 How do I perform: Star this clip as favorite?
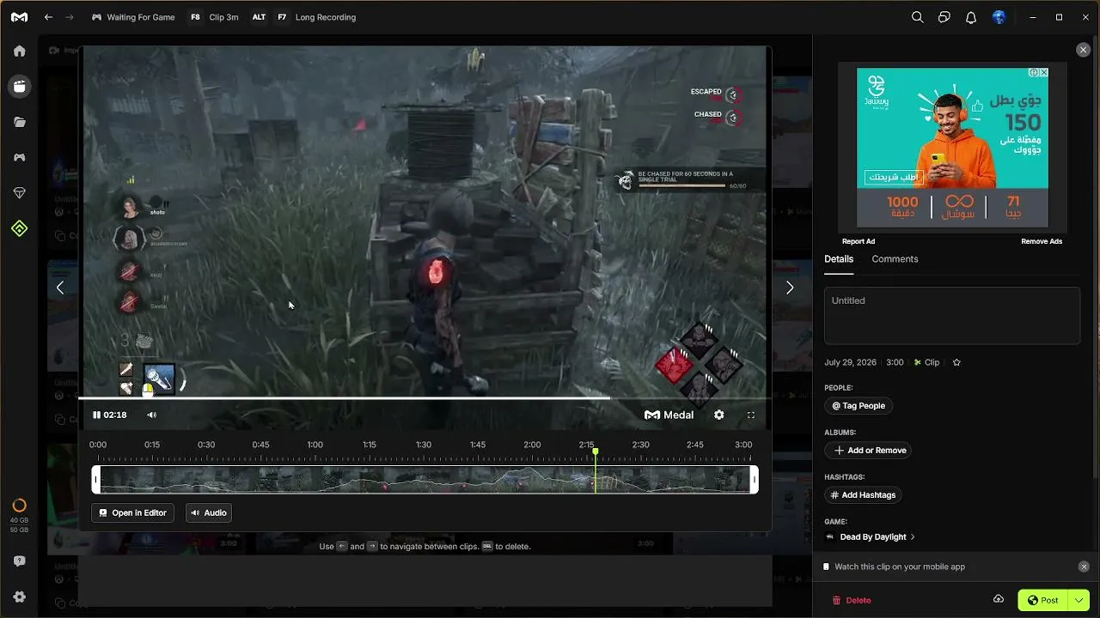(x=956, y=362)
